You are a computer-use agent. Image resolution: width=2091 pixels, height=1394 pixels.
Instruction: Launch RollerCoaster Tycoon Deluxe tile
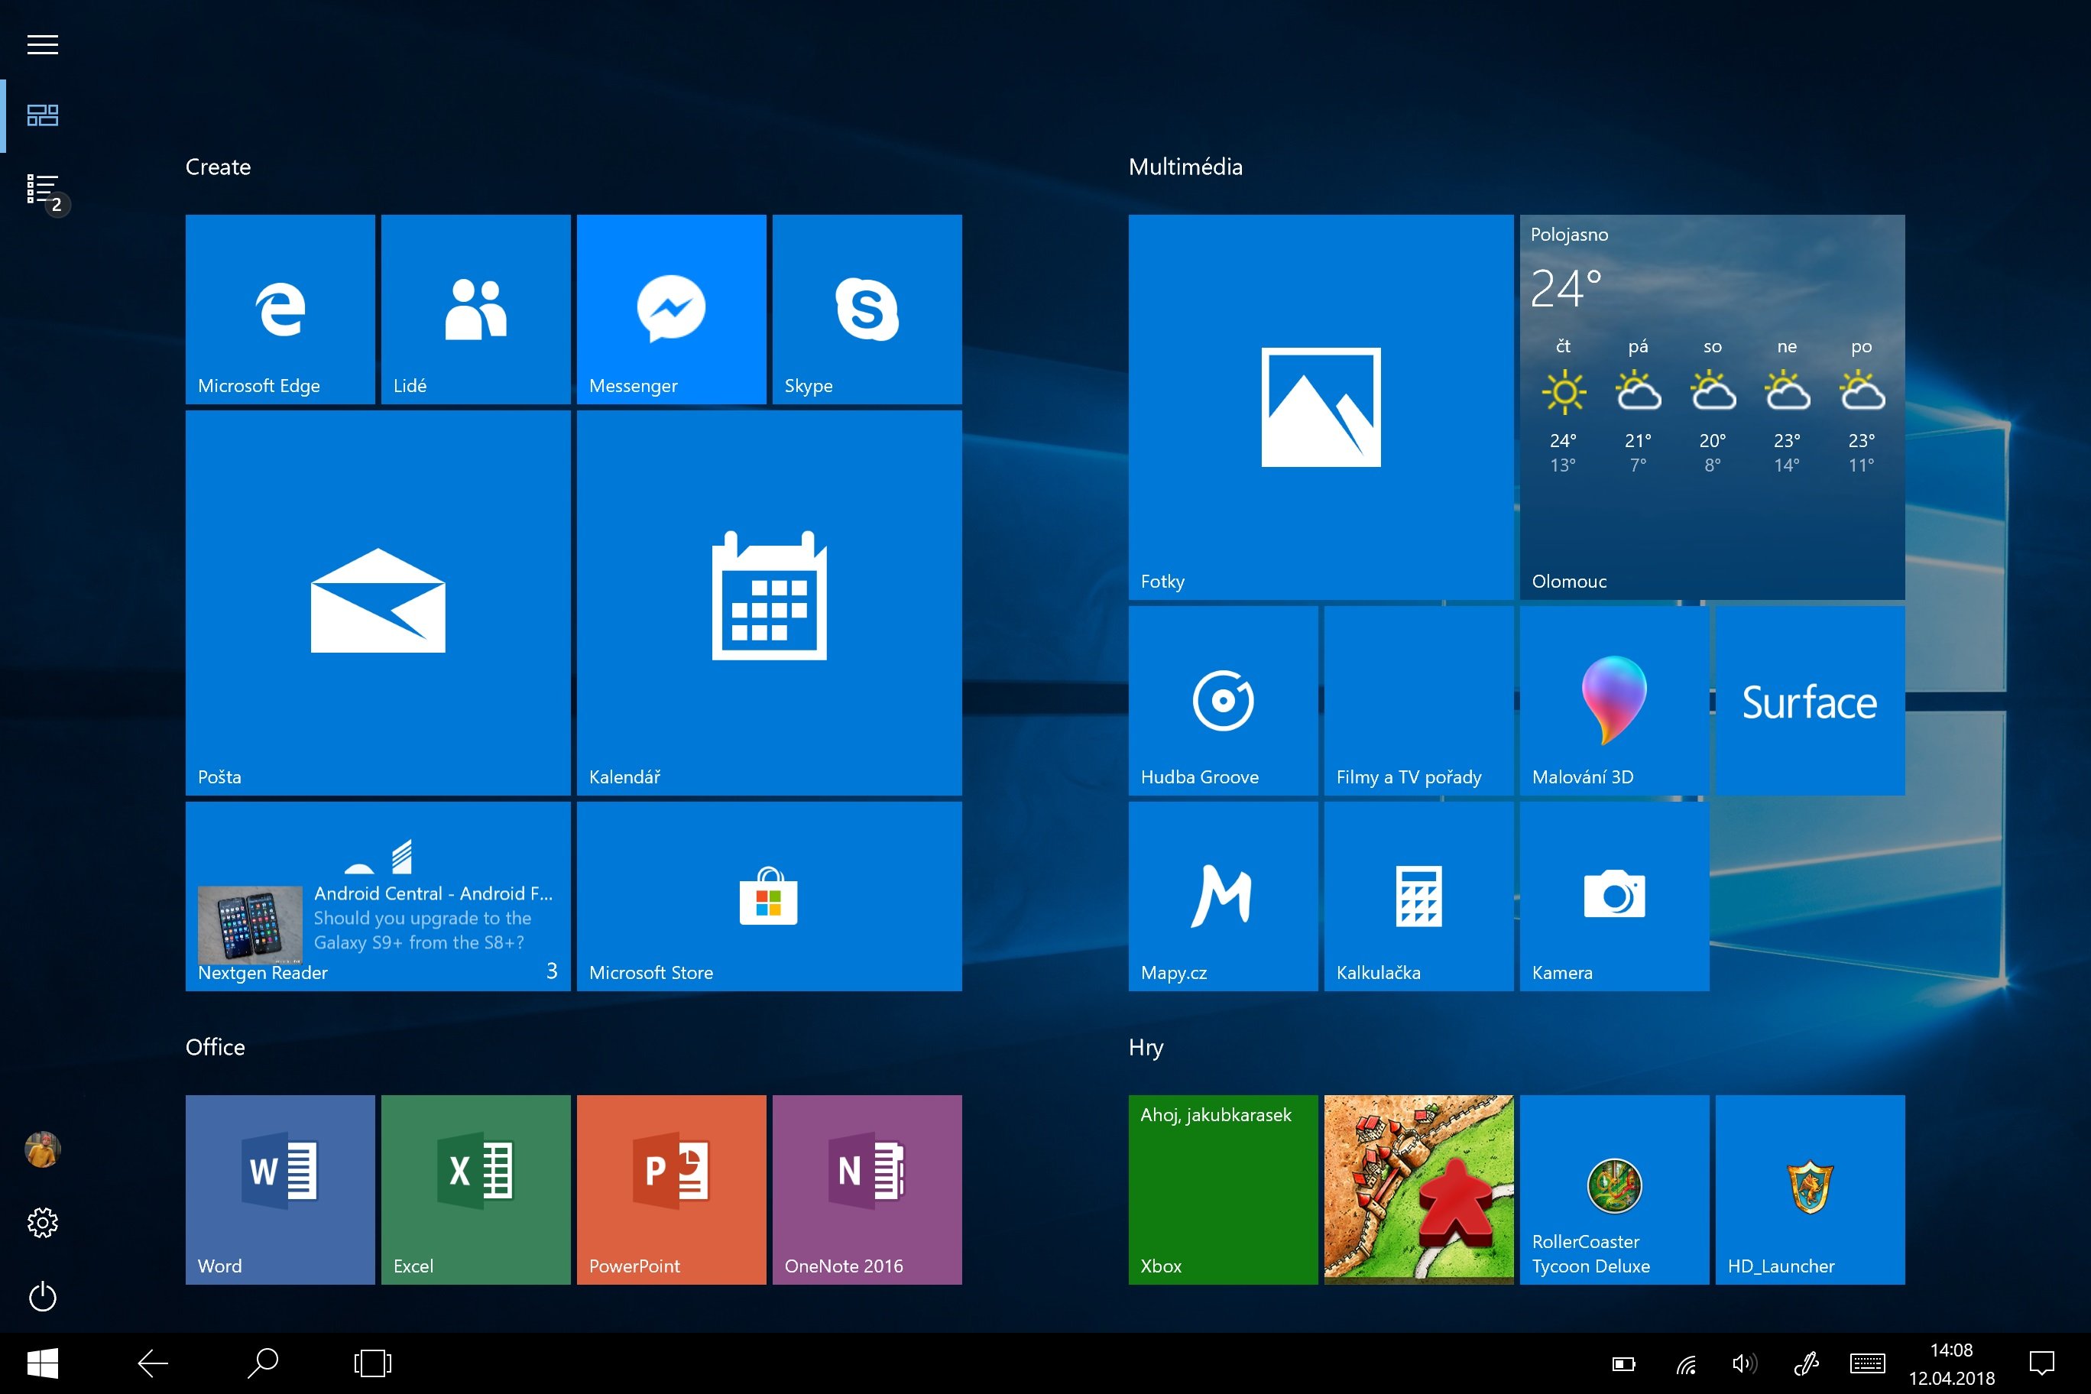(x=1614, y=1189)
